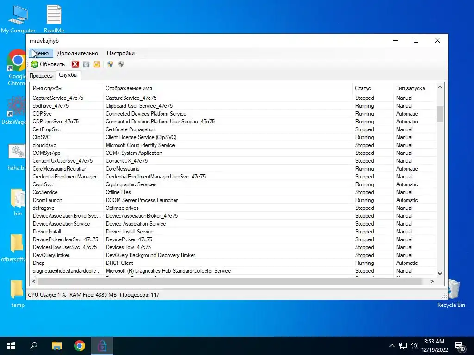This screenshot has height=355, width=474.
Task: Click display name Certificate Propagation
Action: [130, 129]
